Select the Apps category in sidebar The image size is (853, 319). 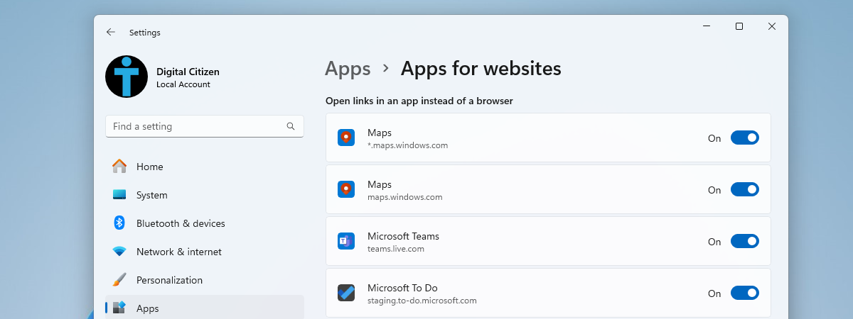pyautogui.click(x=205, y=308)
